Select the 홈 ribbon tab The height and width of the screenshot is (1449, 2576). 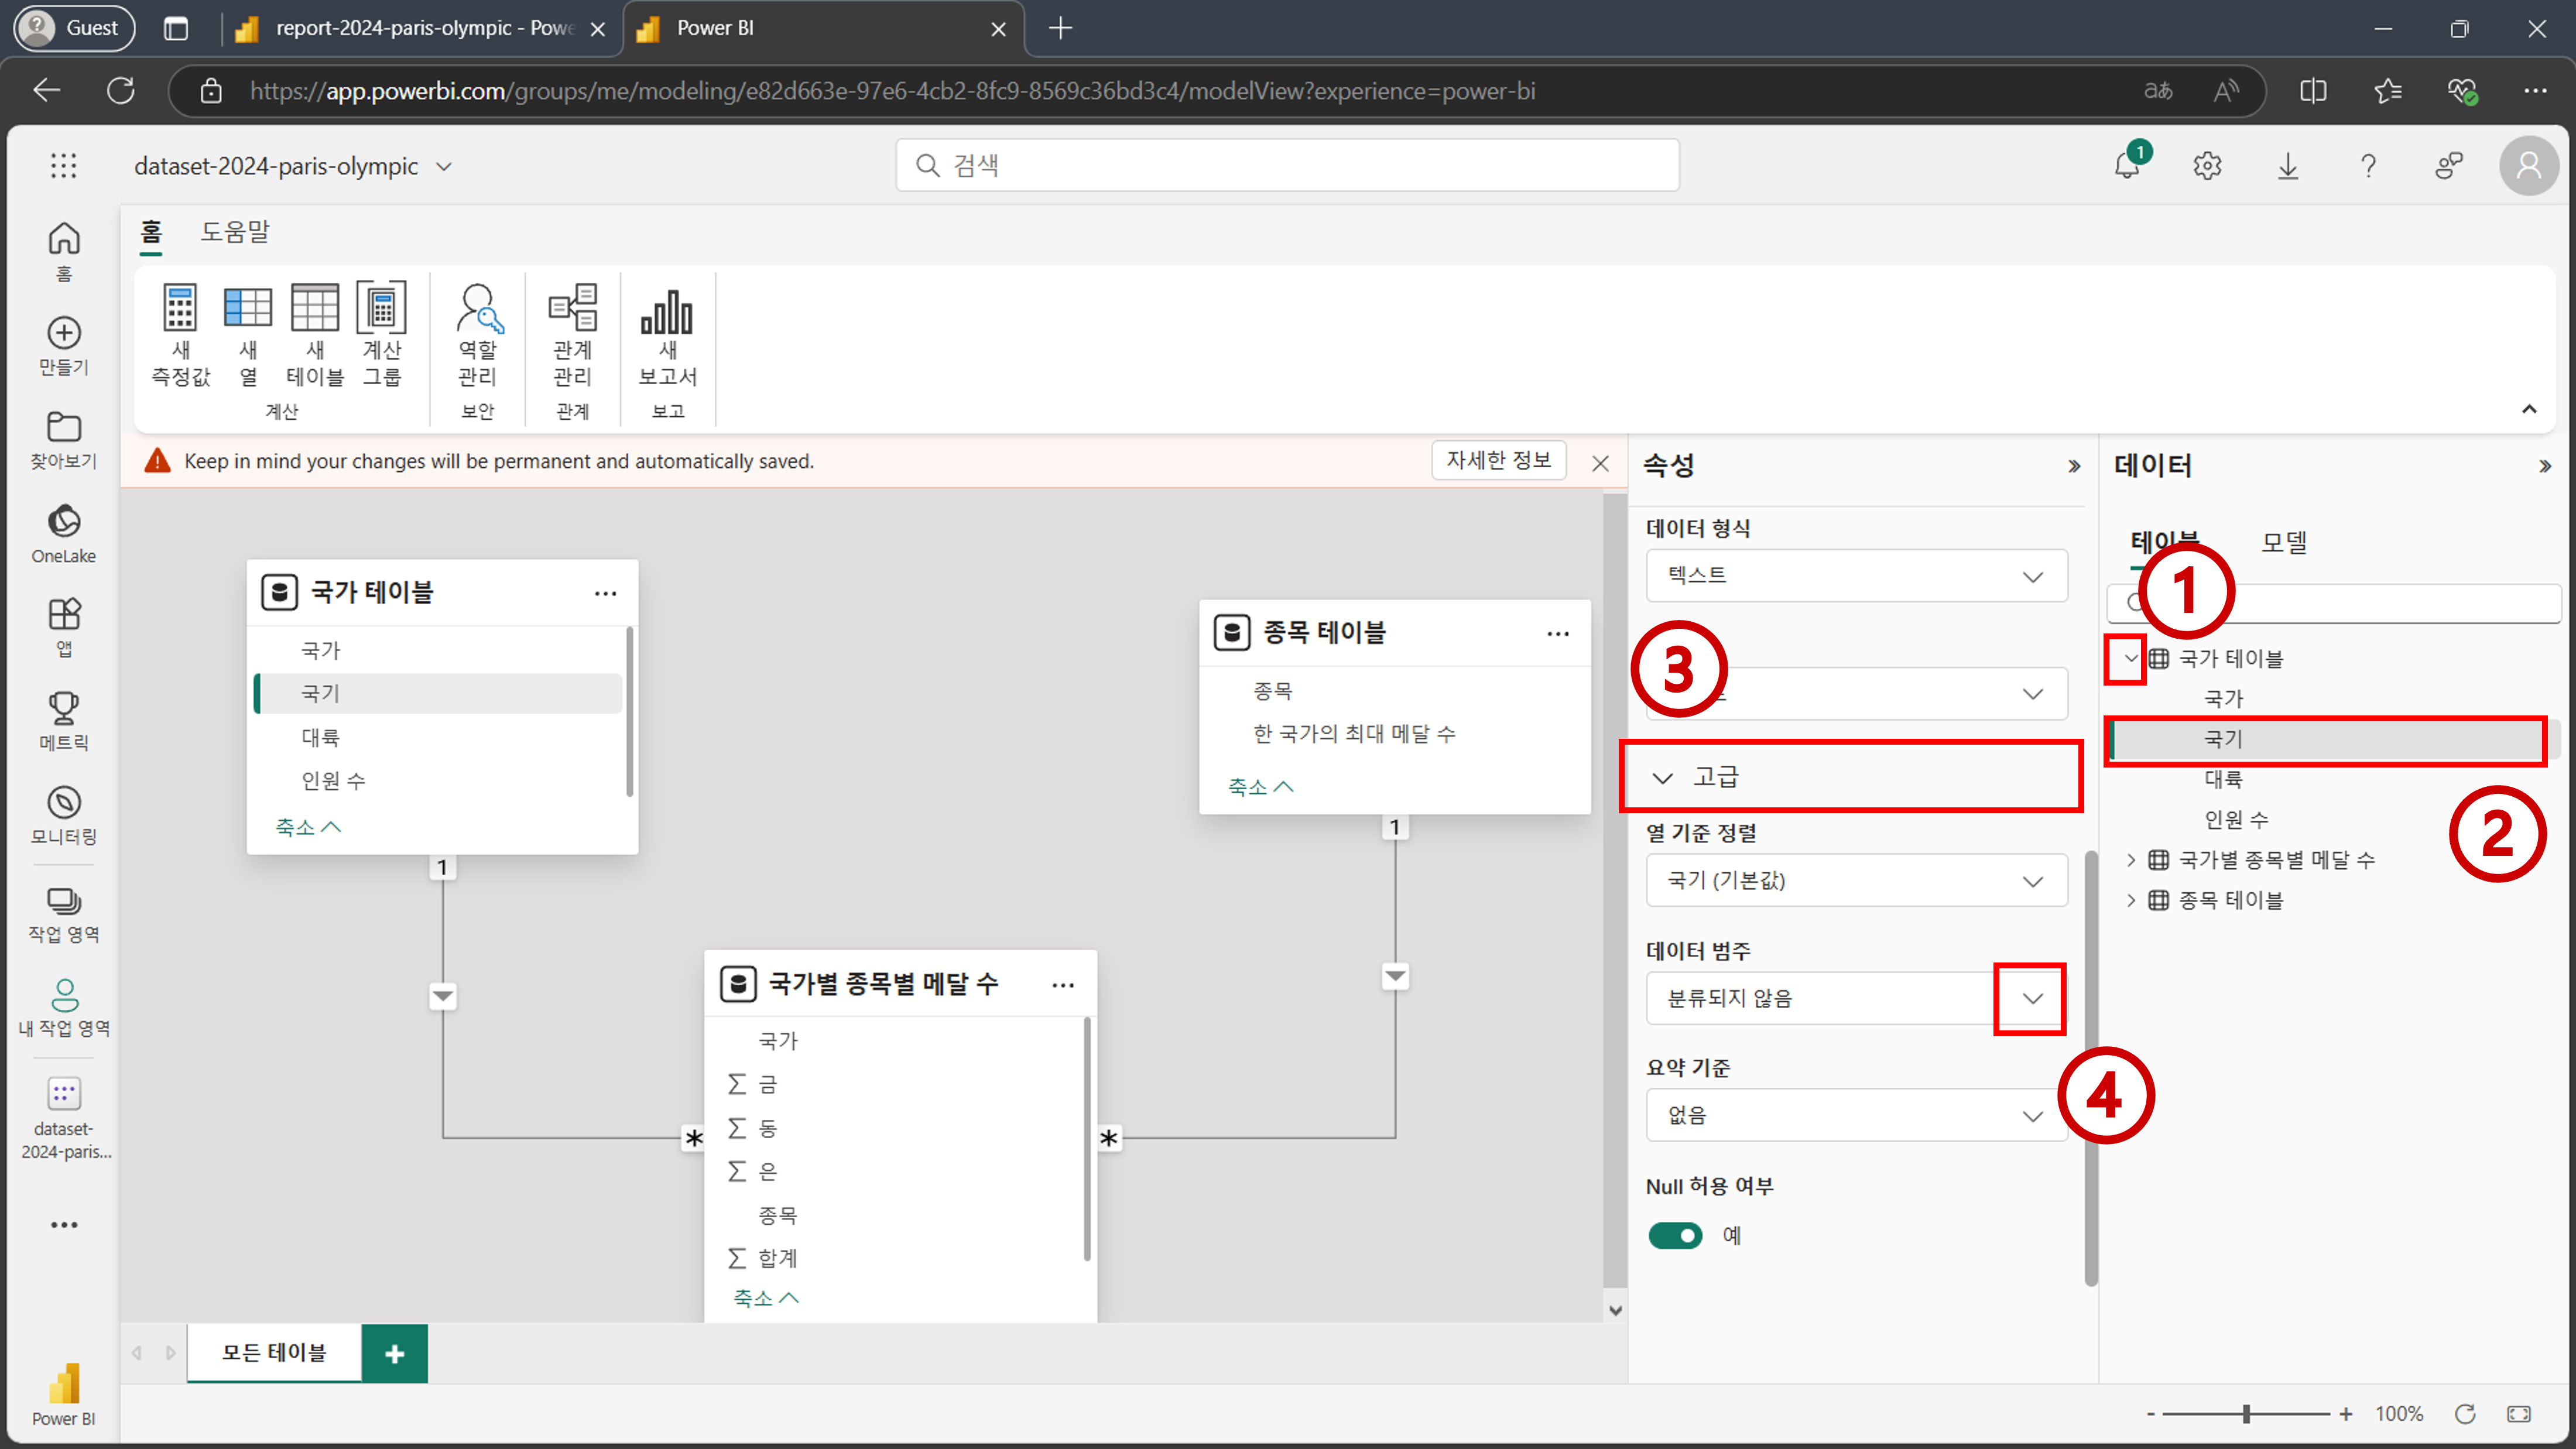pyautogui.click(x=151, y=232)
